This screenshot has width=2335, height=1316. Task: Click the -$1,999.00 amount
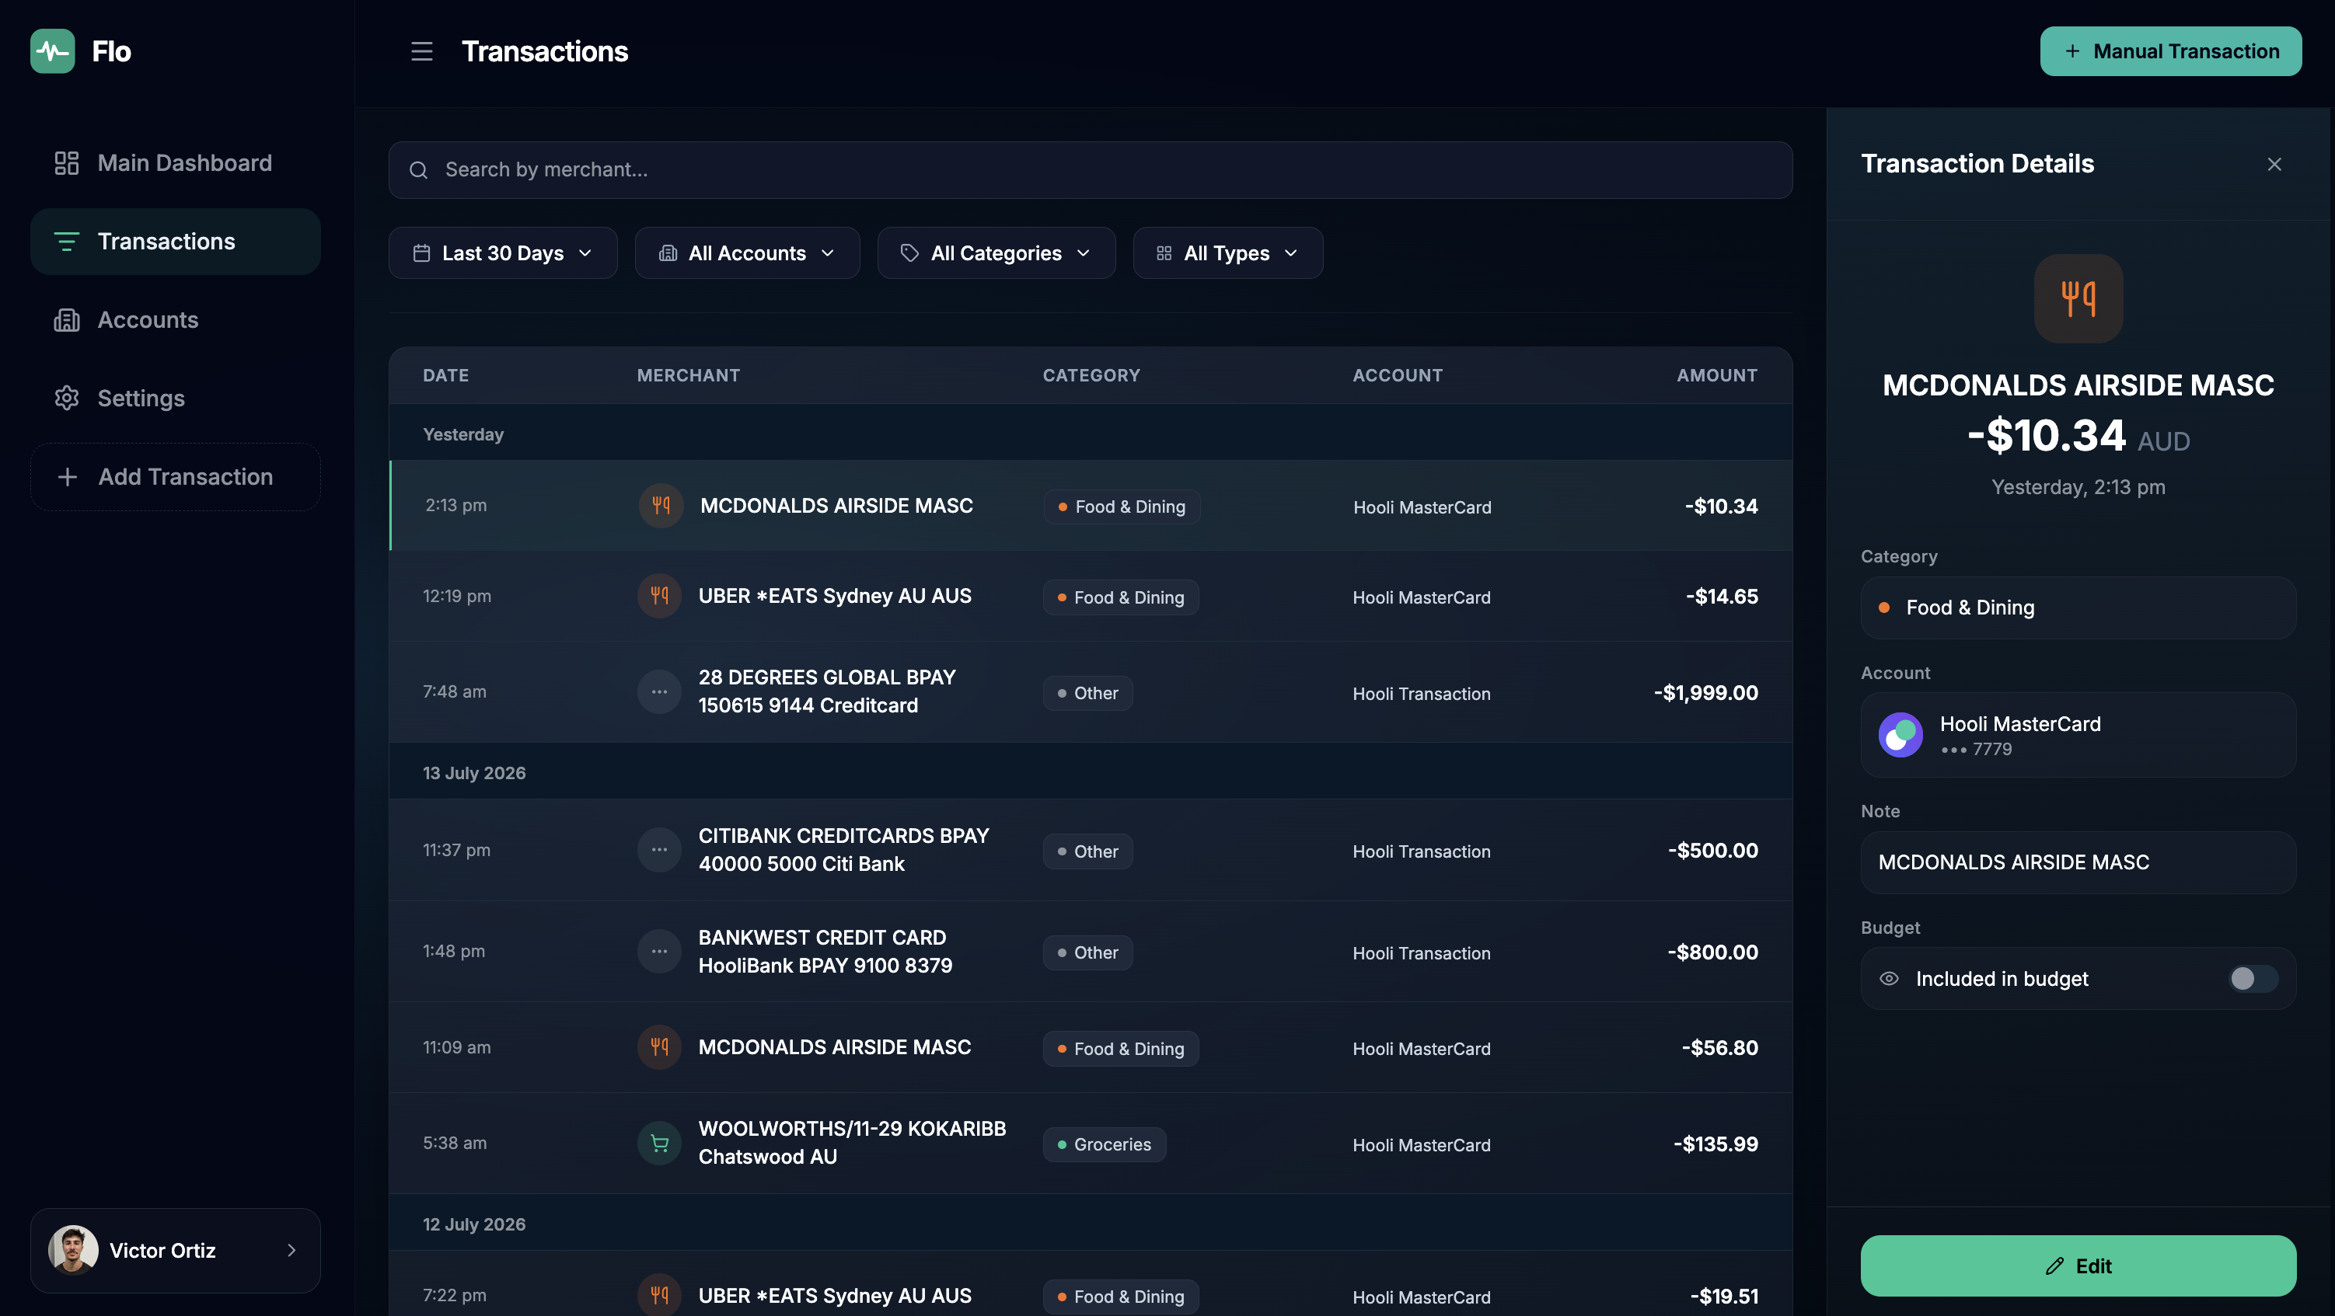(x=1705, y=693)
